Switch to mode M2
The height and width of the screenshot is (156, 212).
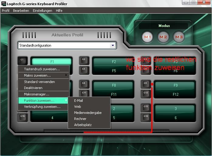[163, 37]
